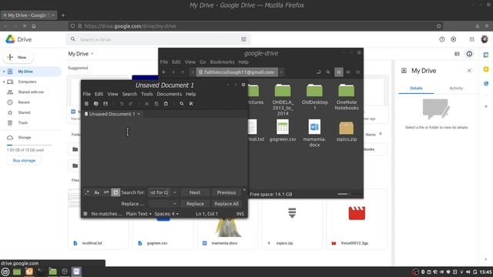Open Drive settings gear icon
The width and height of the screenshot is (493, 277).
(454, 39)
